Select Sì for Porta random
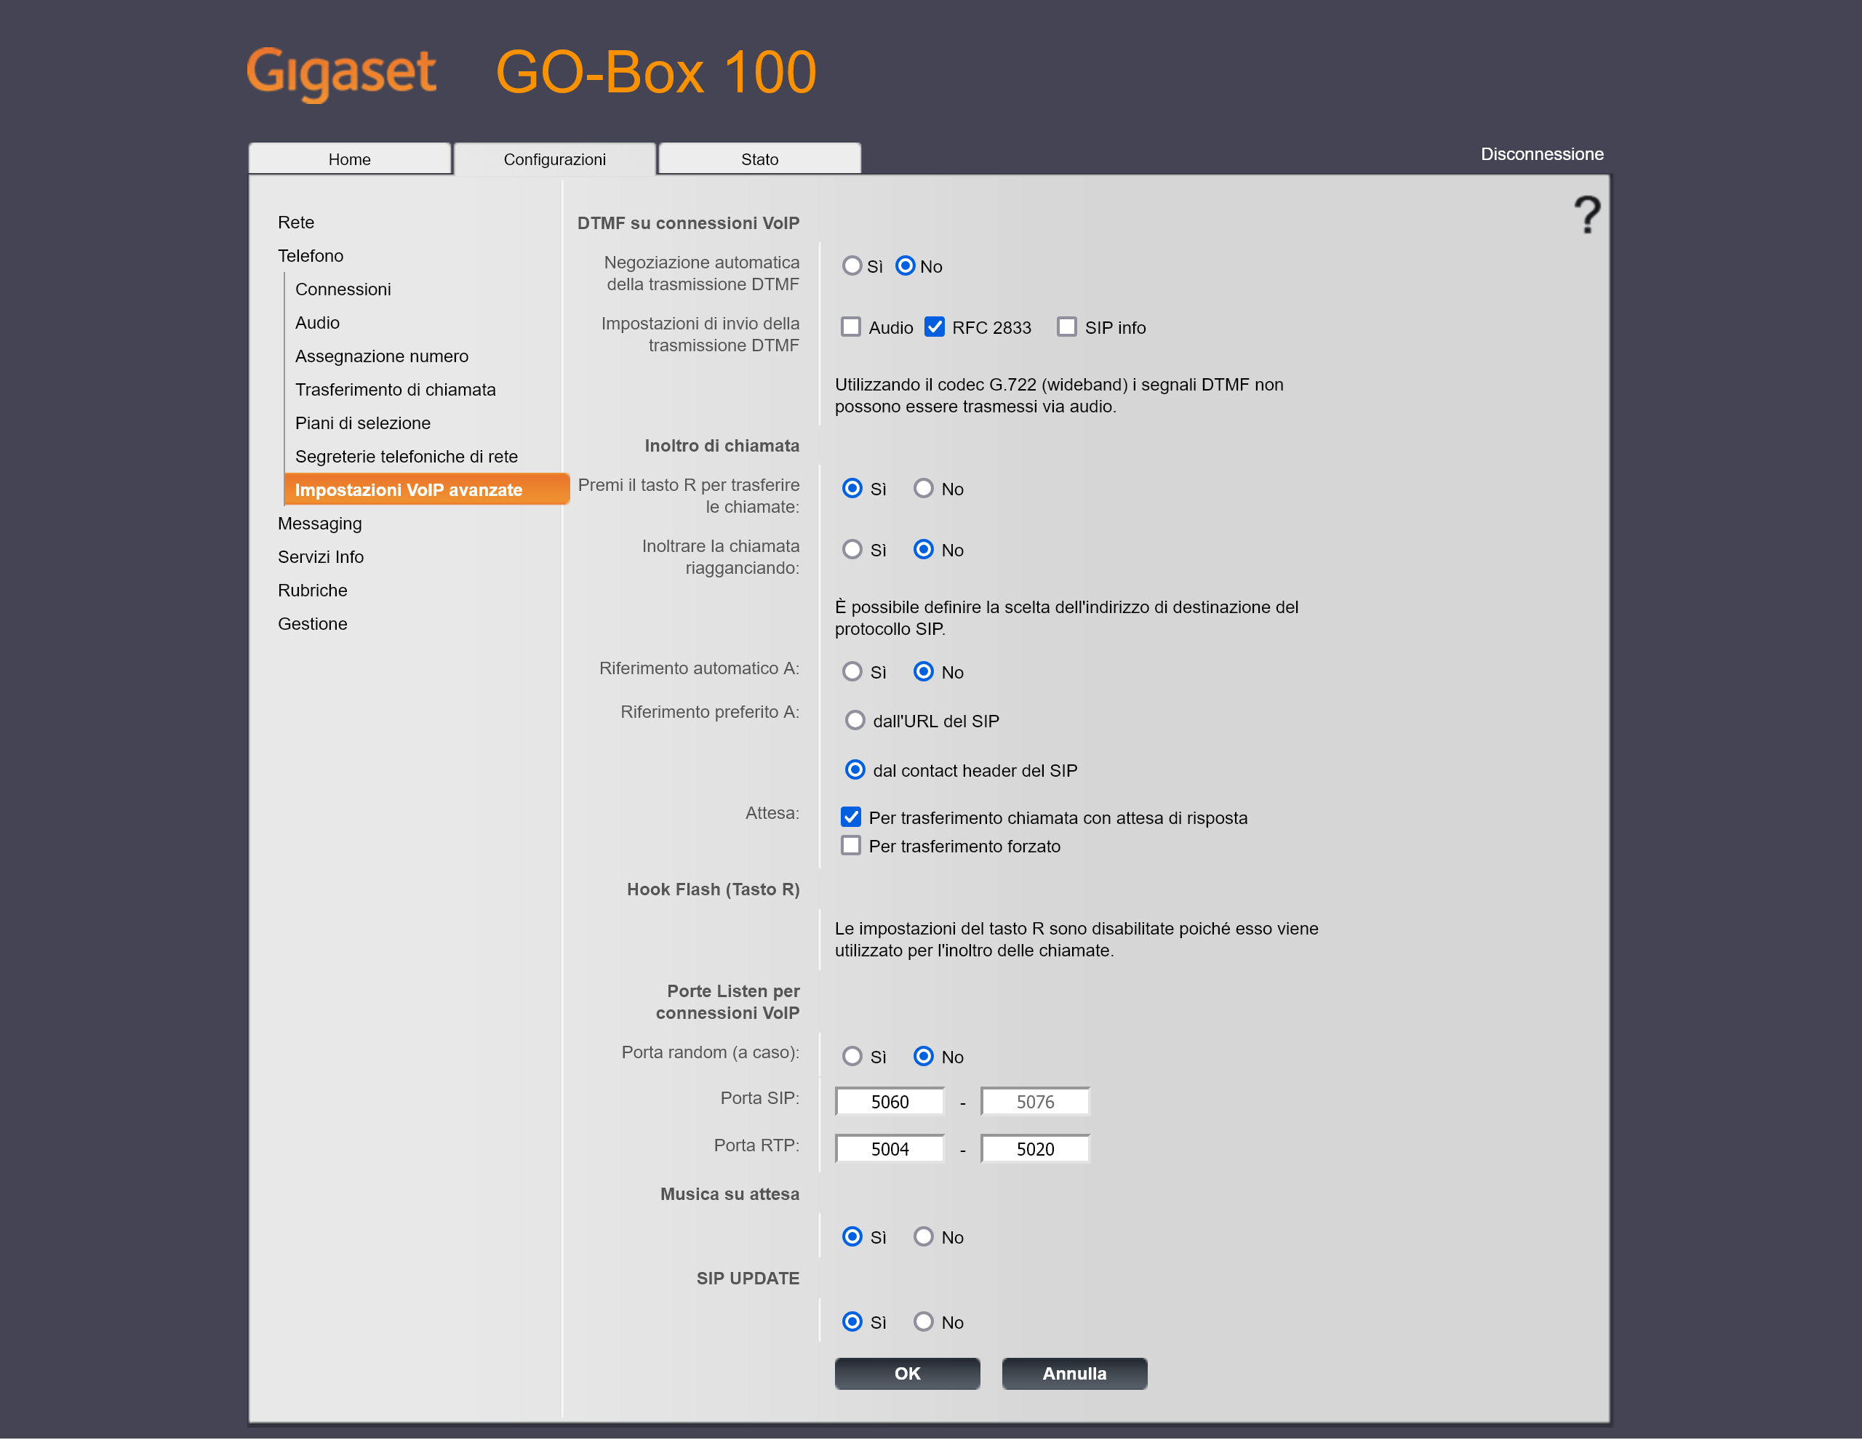This screenshot has width=1862, height=1440. (x=852, y=1056)
